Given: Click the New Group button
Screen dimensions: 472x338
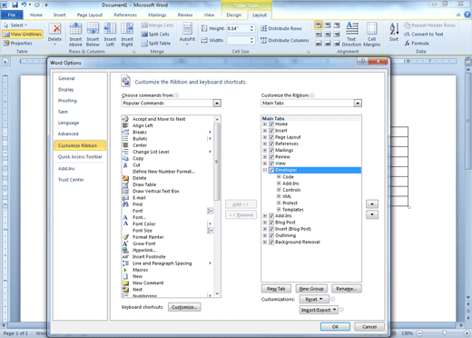Looking at the screenshot, I should coord(311,289).
